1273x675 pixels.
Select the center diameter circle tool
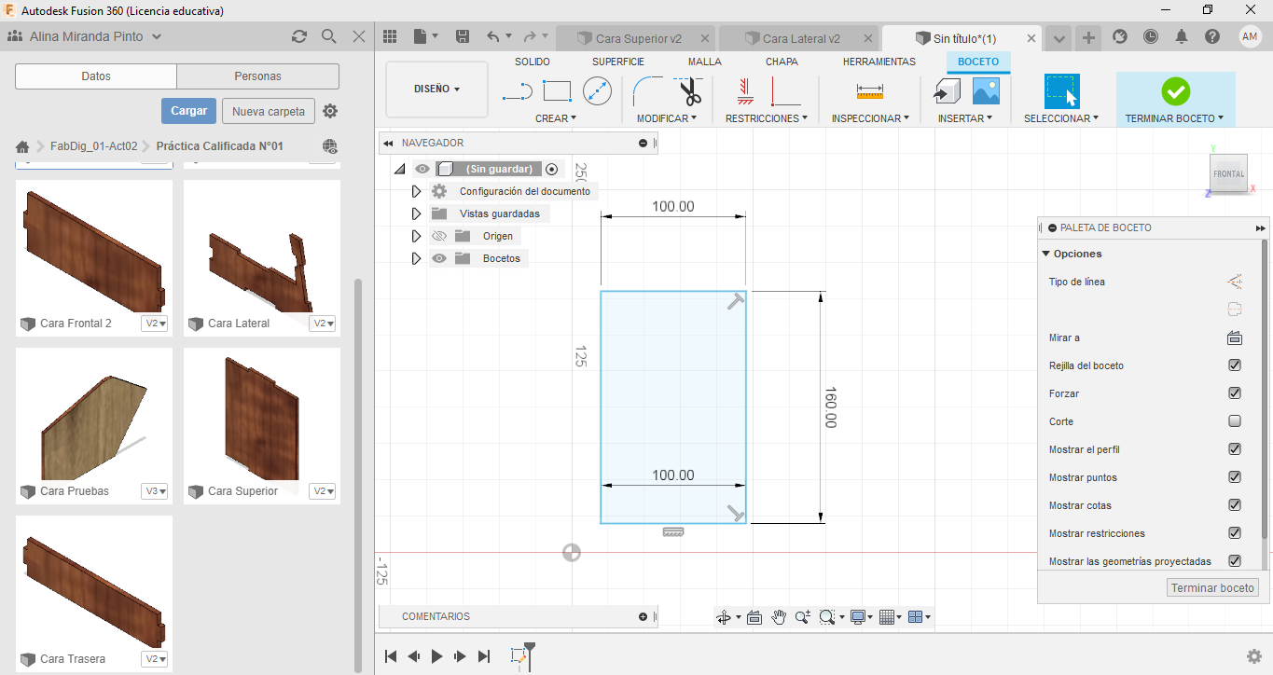597,91
